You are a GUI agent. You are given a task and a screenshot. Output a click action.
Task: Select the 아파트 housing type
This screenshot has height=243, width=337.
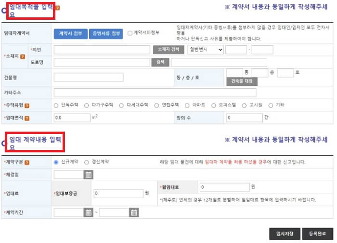click(187, 106)
